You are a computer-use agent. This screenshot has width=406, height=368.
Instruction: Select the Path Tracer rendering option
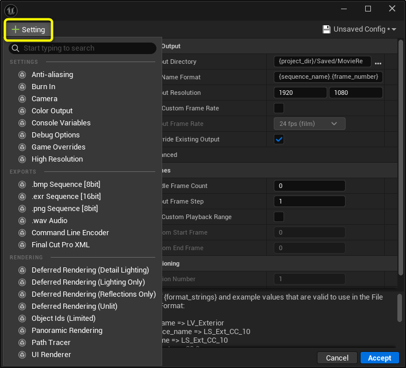51,343
